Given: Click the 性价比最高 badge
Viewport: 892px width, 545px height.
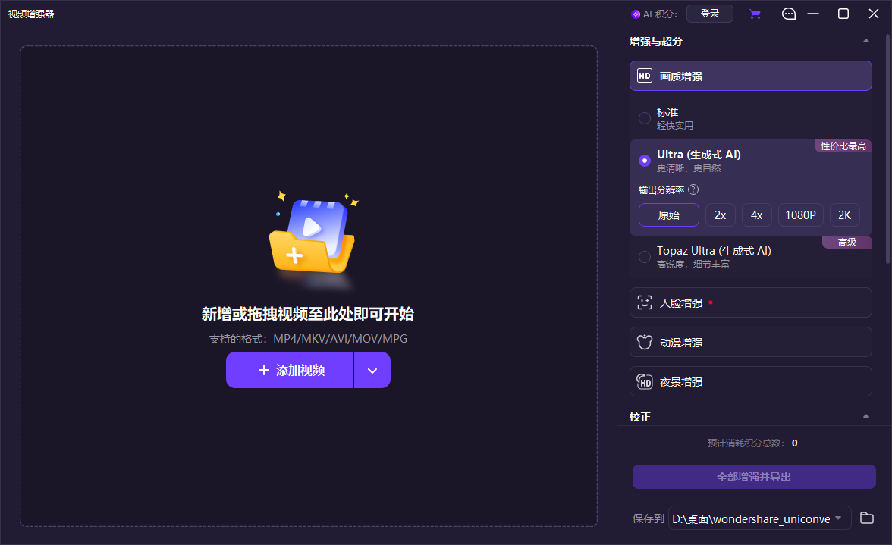Looking at the screenshot, I should tap(843, 146).
